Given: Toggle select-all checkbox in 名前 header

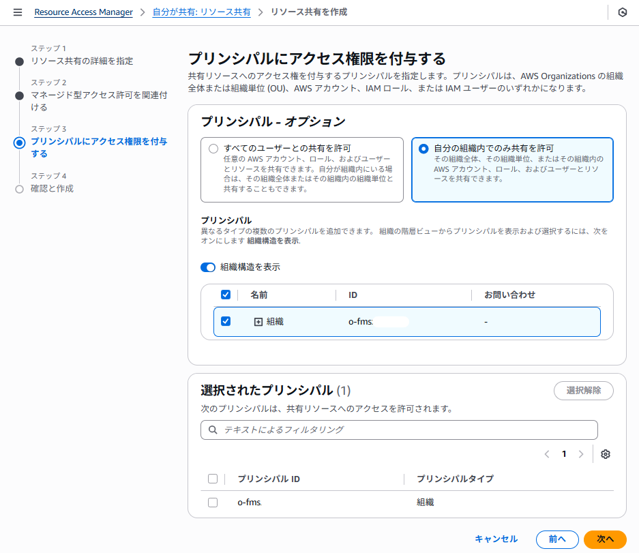Looking at the screenshot, I should (225, 295).
